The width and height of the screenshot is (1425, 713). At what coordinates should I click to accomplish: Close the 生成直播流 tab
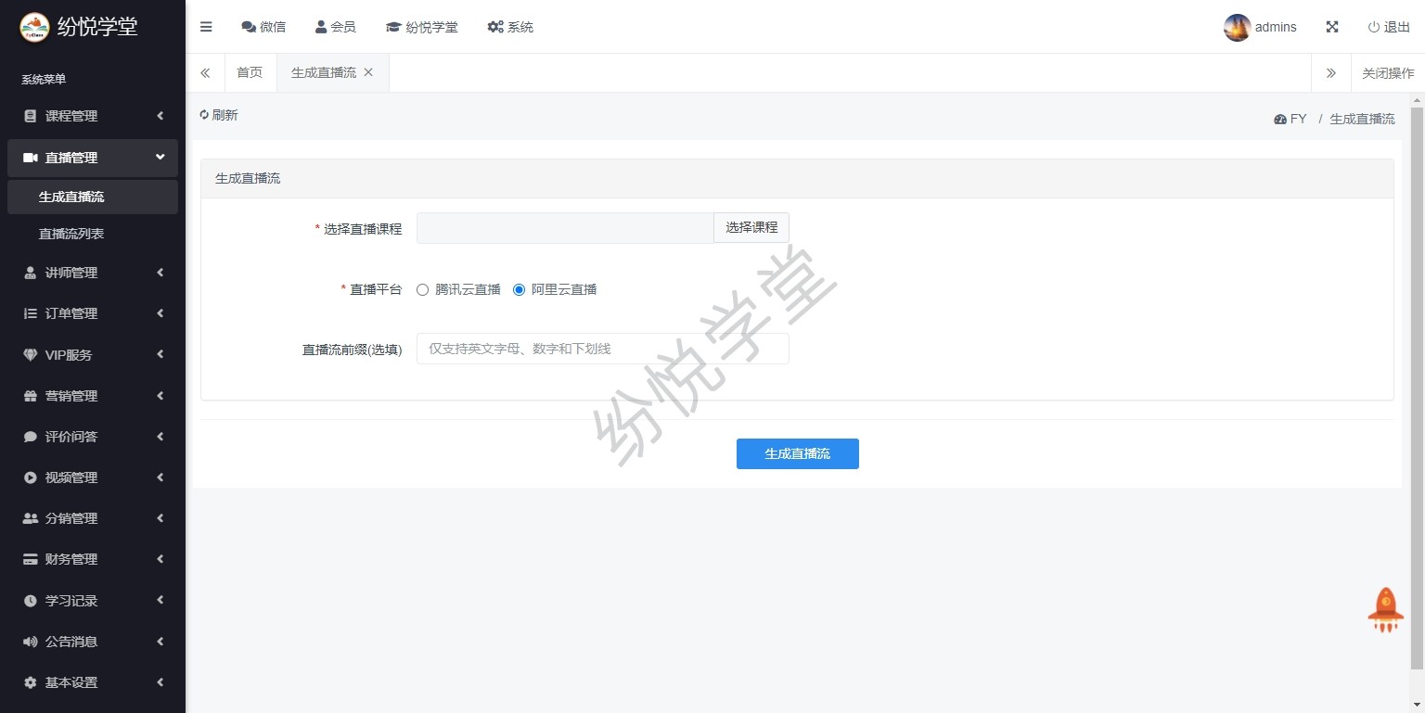(x=368, y=72)
